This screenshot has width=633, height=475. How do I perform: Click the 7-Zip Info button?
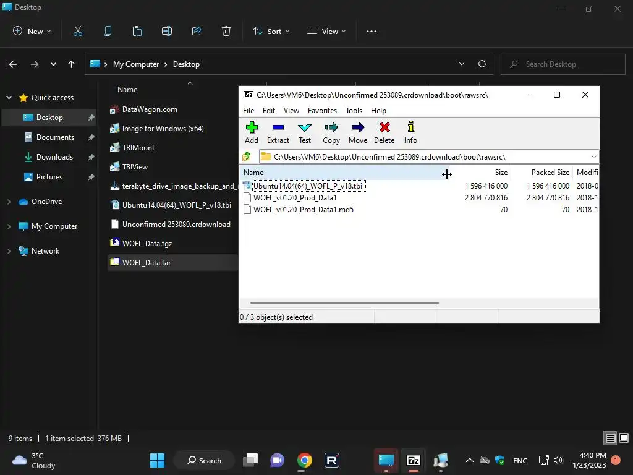[410, 132]
